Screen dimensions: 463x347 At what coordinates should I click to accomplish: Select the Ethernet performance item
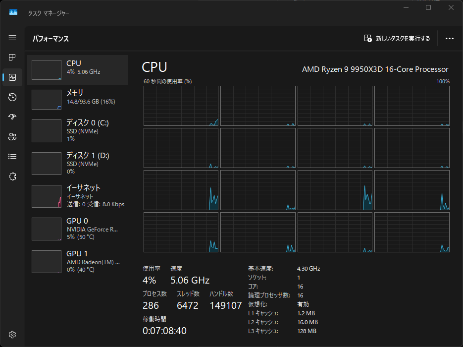coord(77,196)
